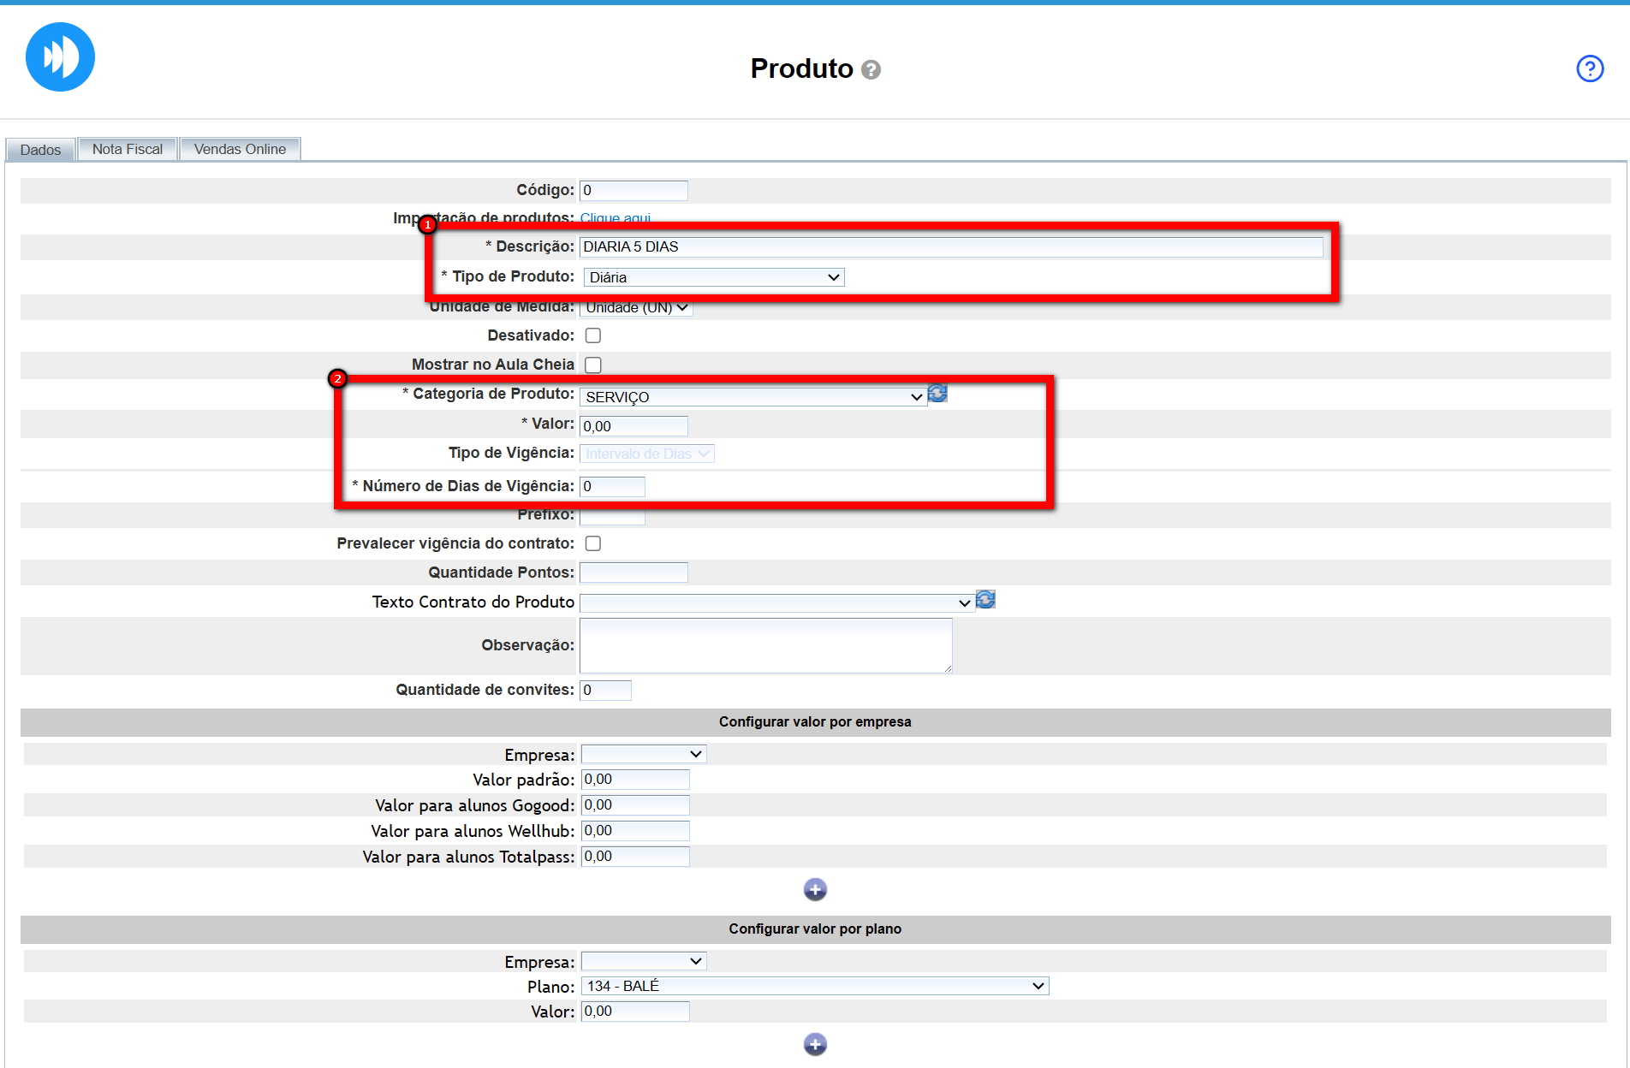Image resolution: width=1630 pixels, height=1068 pixels.
Task: Check the Mostrar no Aula Cheia box
Action: (x=592, y=365)
